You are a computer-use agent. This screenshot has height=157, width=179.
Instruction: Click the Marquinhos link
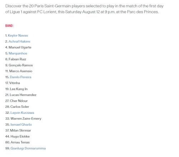[x=18, y=53]
